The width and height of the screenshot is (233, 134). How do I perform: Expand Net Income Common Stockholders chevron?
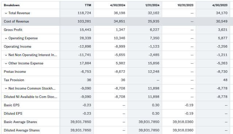click(x=6, y=88)
